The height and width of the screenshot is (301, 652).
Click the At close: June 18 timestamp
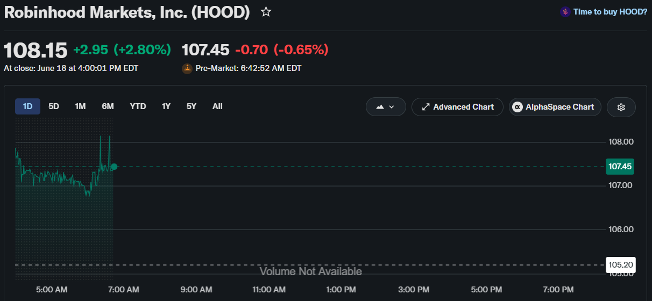click(x=71, y=68)
